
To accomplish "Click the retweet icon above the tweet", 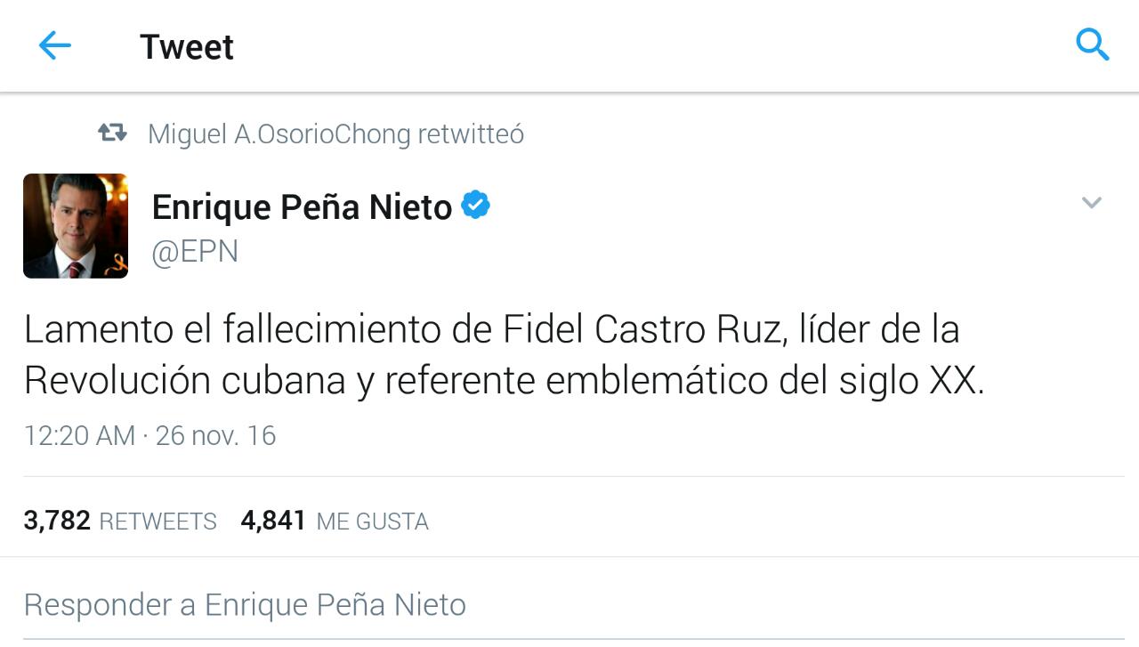I will [x=112, y=133].
